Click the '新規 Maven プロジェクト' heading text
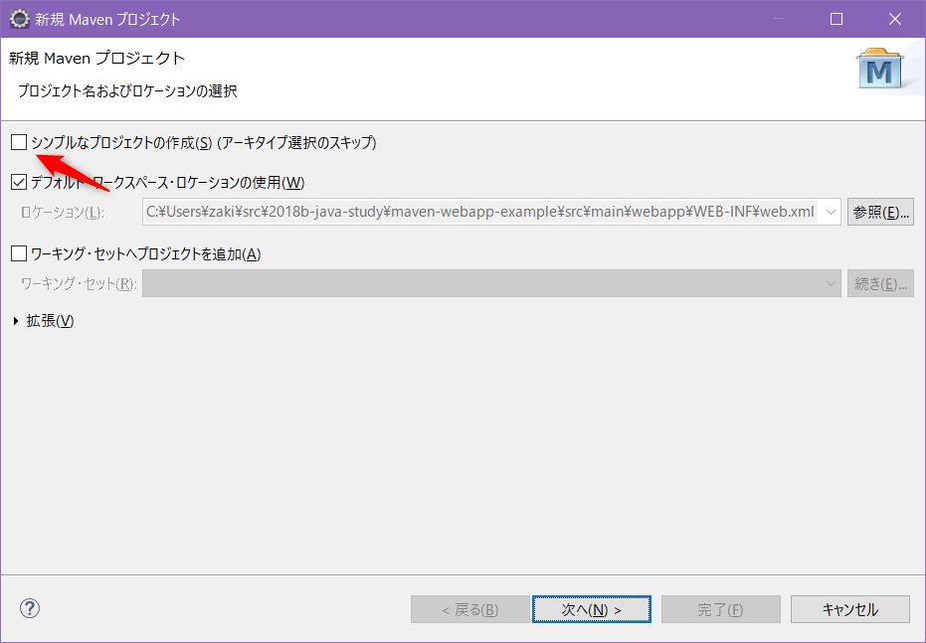Image resolution: width=926 pixels, height=643 pixels. [x=96, y=58]
